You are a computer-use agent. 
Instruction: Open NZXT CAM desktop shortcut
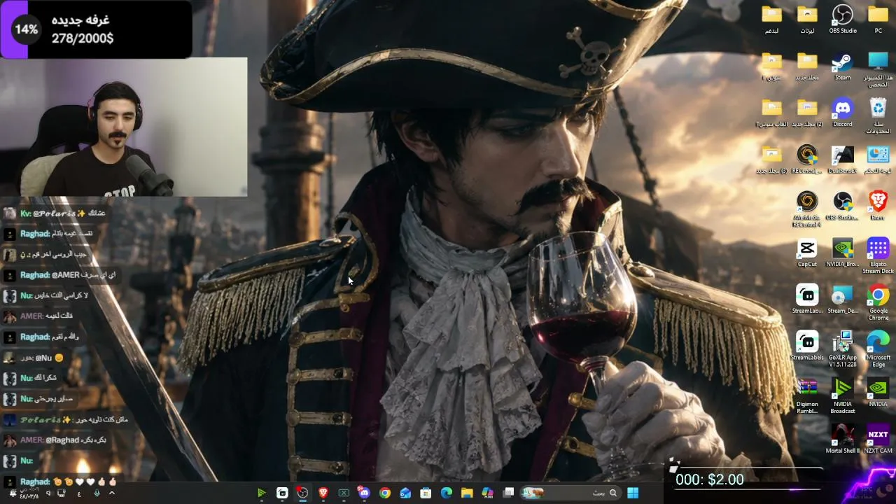[878, 439]
